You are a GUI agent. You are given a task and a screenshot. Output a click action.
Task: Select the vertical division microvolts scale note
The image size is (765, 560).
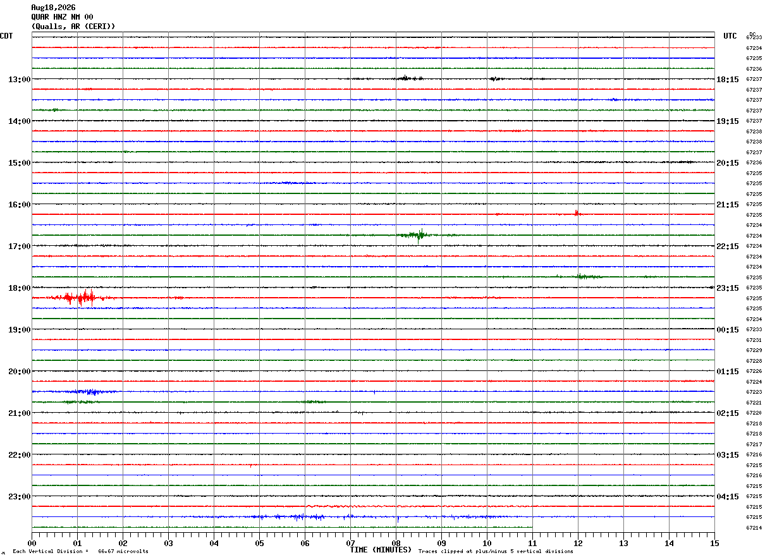click(x=80, y=551)
